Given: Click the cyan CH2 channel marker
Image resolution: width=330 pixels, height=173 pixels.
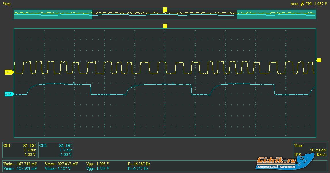Looking at the screenshot, I should point(8,94).
